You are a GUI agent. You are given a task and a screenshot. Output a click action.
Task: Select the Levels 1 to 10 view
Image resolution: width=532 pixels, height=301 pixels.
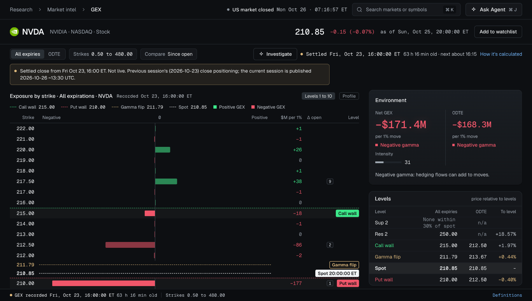[x=318, y=96]
